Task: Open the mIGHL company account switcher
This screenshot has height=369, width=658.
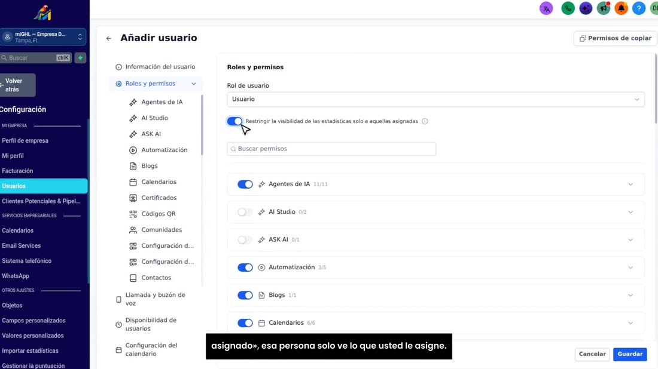Action: pyautogui.click(x=43, y=37)
